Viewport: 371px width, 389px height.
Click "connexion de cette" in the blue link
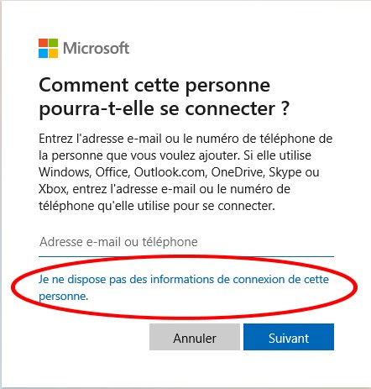click(x=280, y=279)
